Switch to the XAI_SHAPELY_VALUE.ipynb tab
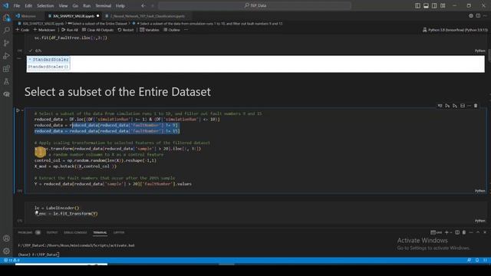This screenshot has width=491, height=276. [73, 16]
